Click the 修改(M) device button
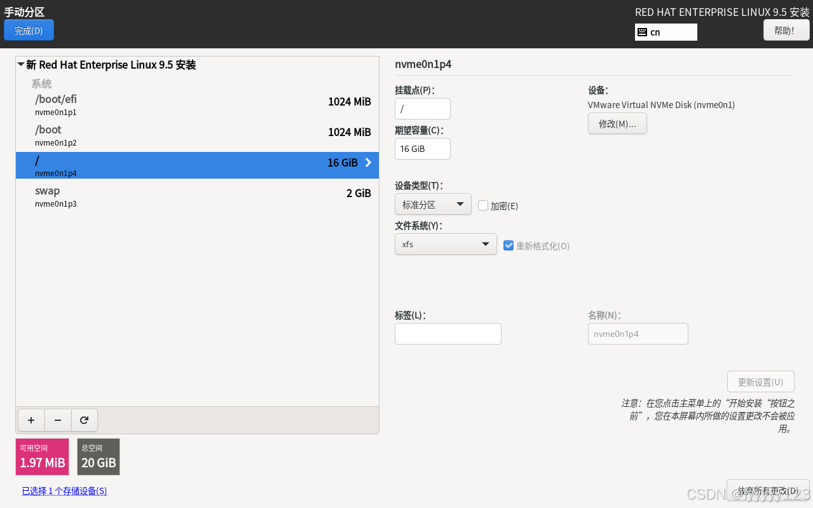The image size is (813, 508). [617, 123]
